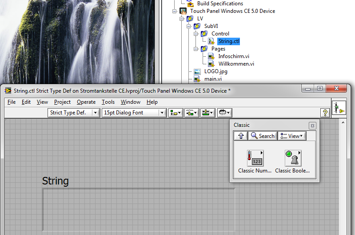This screenshot has height=235, width=355.
Task: Open the Align Objects toolbar menu
Action: coord(176,113)
